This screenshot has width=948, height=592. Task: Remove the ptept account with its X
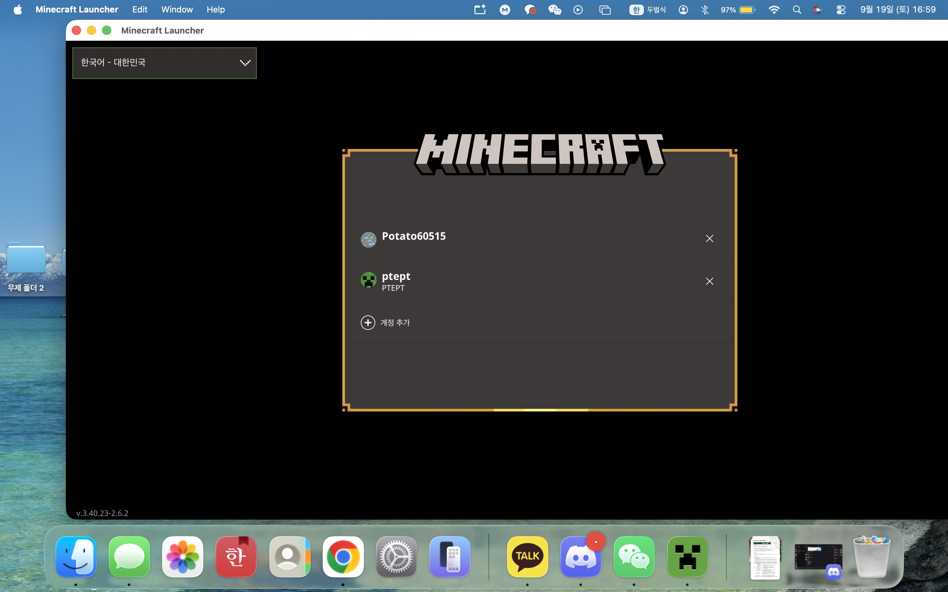coord(709,281)
